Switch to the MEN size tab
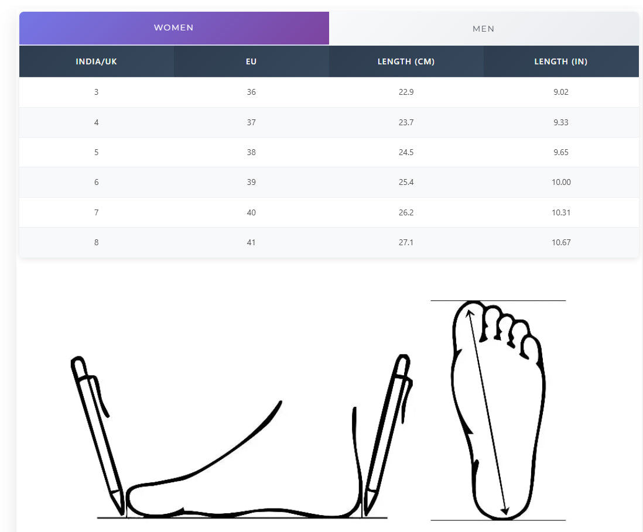This screenshot has width=643, height=532. pyautogui.click(x=483, y=29)
